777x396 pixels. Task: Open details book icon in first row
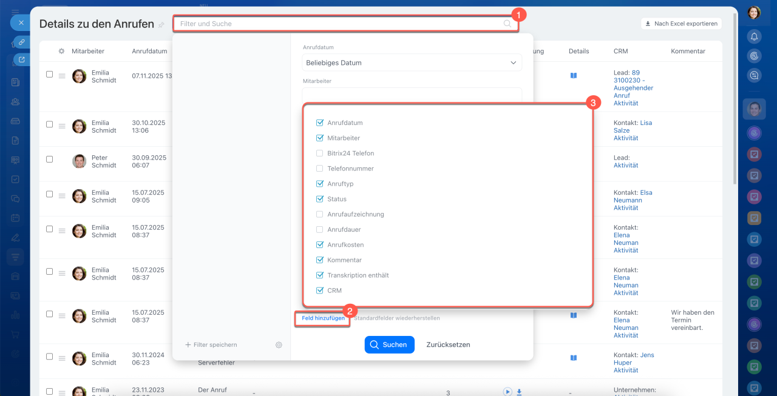click(x=574, y=76)
